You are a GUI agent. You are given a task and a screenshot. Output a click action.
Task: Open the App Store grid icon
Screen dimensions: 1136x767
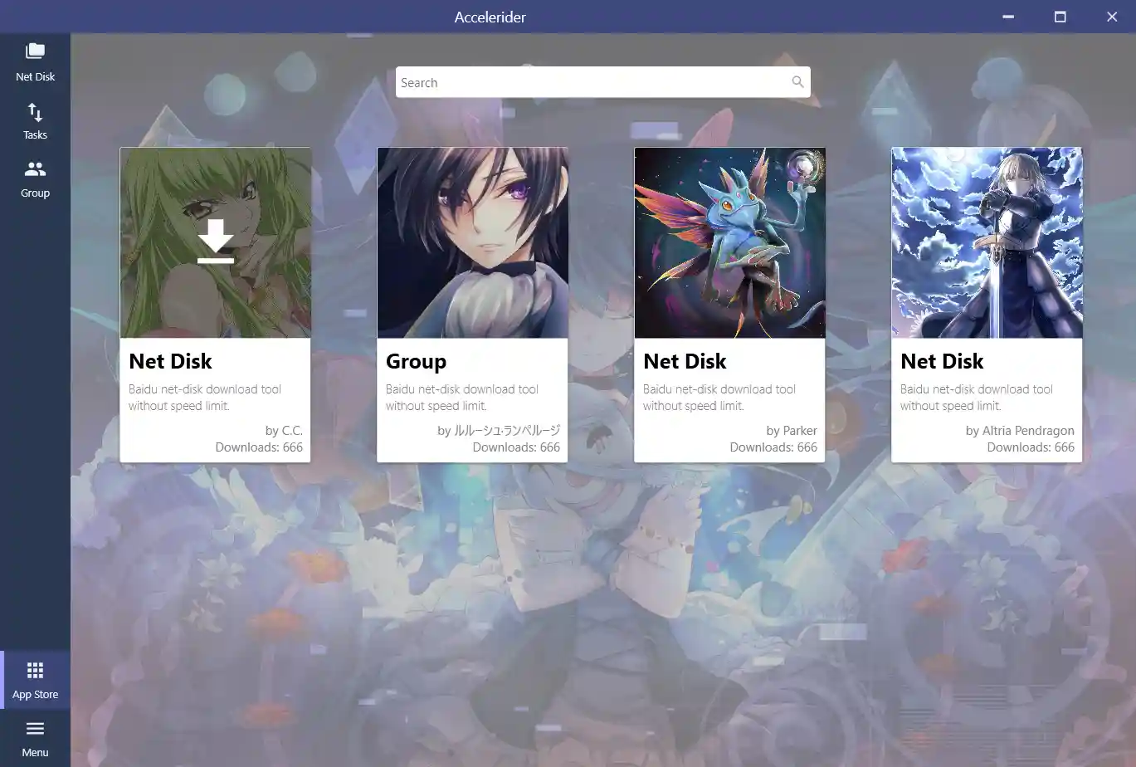click(x=35, y=670)
